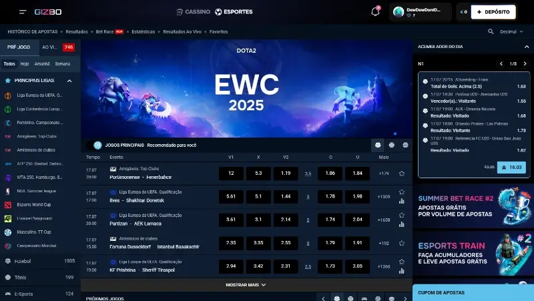
Task: Open Futebol sport category
Action: [x=40, y=261]
